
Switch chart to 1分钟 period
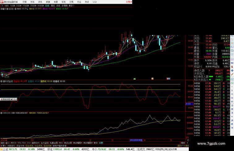12,6
